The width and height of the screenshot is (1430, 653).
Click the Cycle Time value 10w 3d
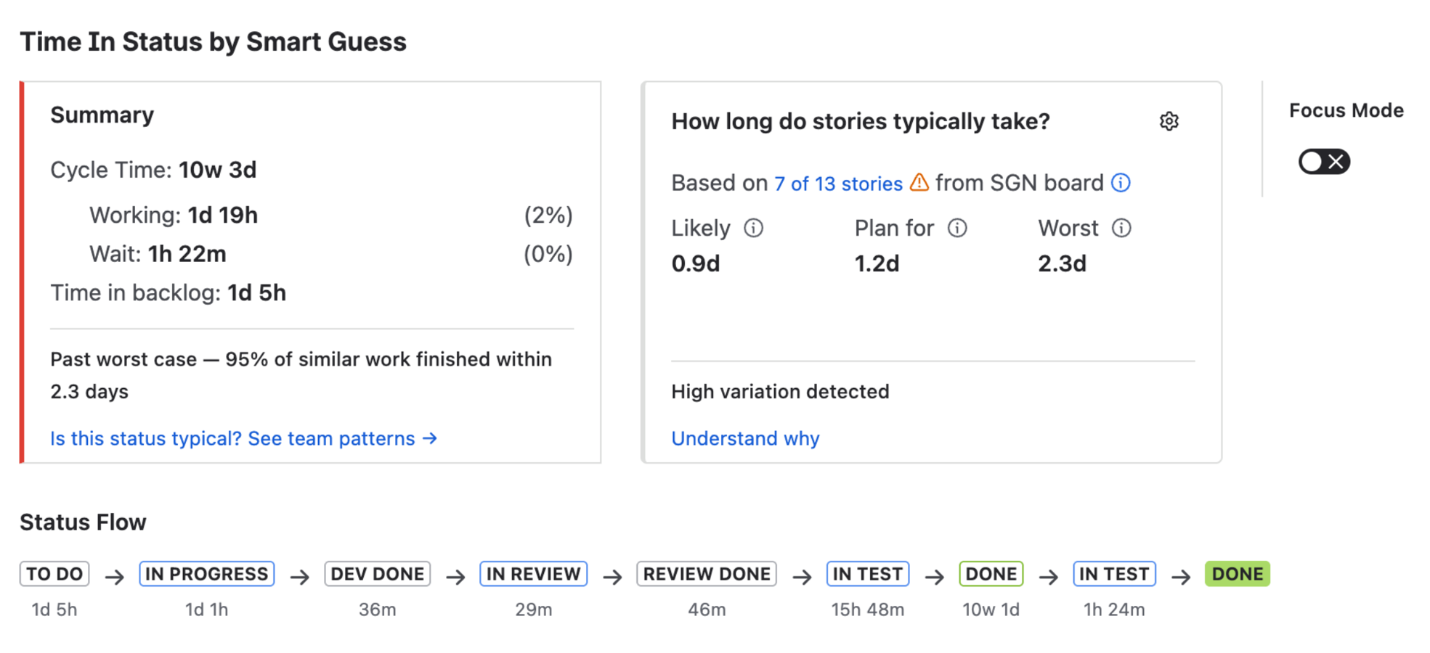point(217,170)
